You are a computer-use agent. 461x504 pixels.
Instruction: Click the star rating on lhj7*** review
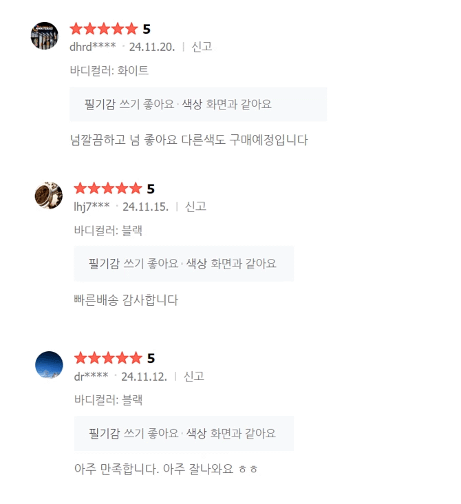point(108,189)
